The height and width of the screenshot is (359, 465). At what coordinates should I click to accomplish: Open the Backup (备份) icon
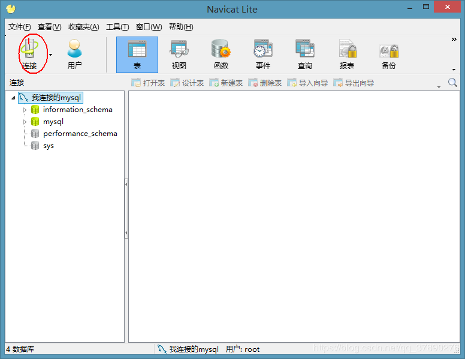point(389,55)
